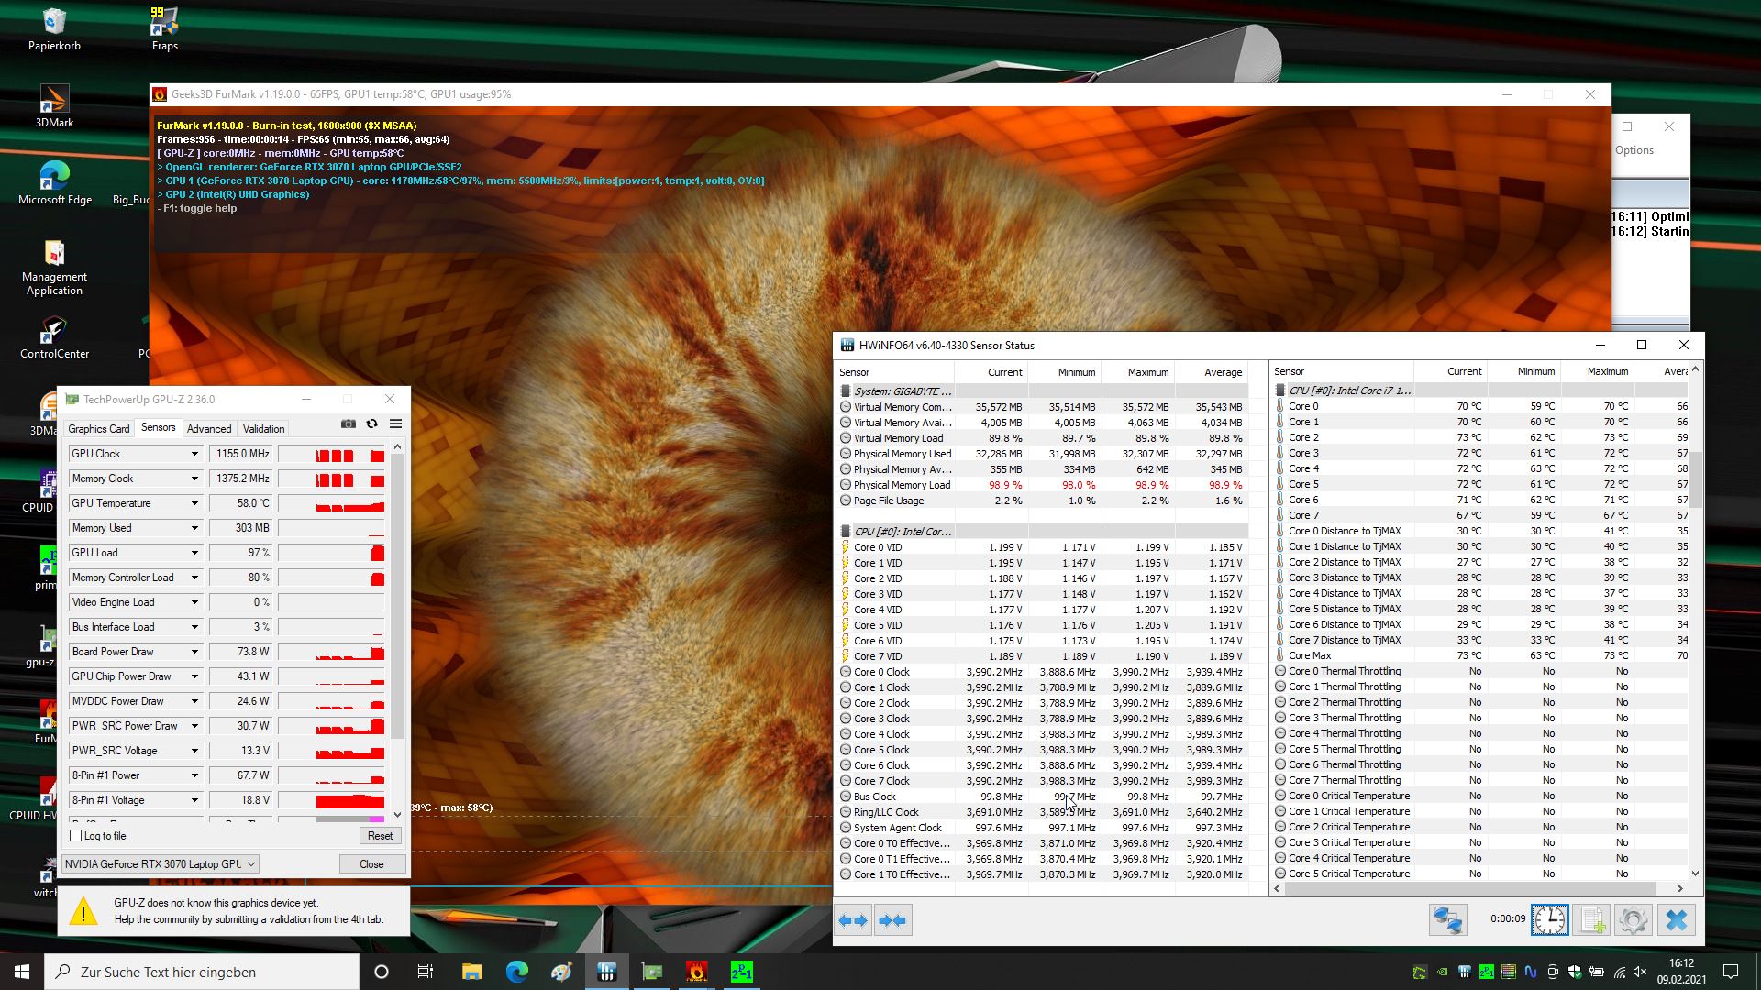Select Core 0 Thermal Throttling row
The image size is (1761, 990).
[1480, 671]
